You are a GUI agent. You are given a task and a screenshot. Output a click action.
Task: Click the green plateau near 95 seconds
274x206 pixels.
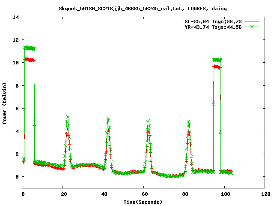click(x=217, y=60)
